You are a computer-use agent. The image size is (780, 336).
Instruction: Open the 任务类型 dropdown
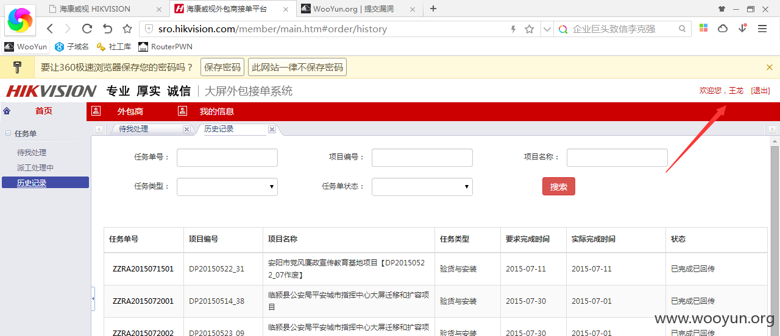pos(227,187)
